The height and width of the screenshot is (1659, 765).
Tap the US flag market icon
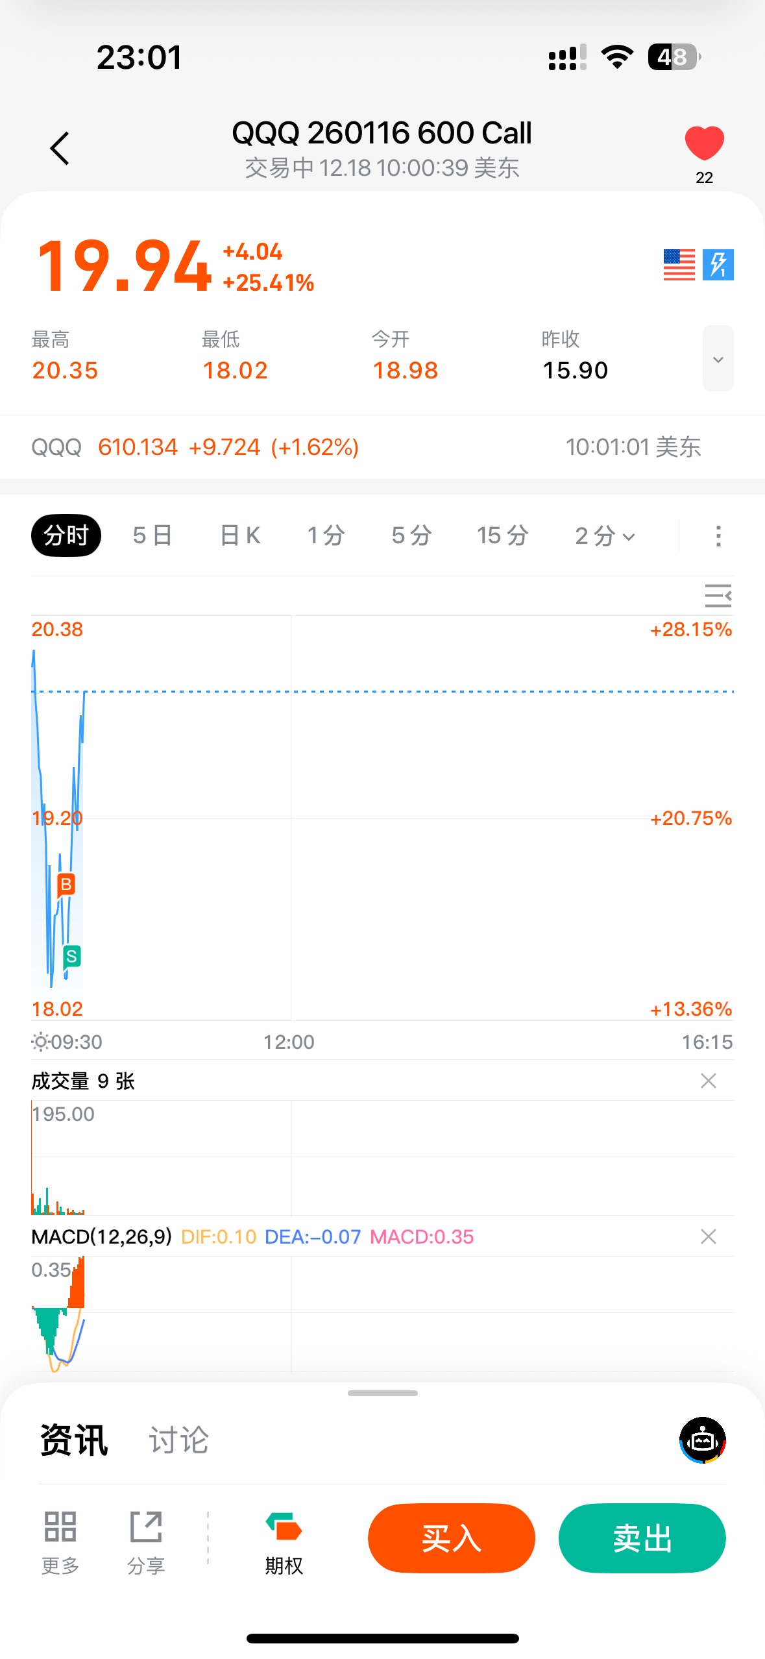pyautogui.click(x=679, y=265)
